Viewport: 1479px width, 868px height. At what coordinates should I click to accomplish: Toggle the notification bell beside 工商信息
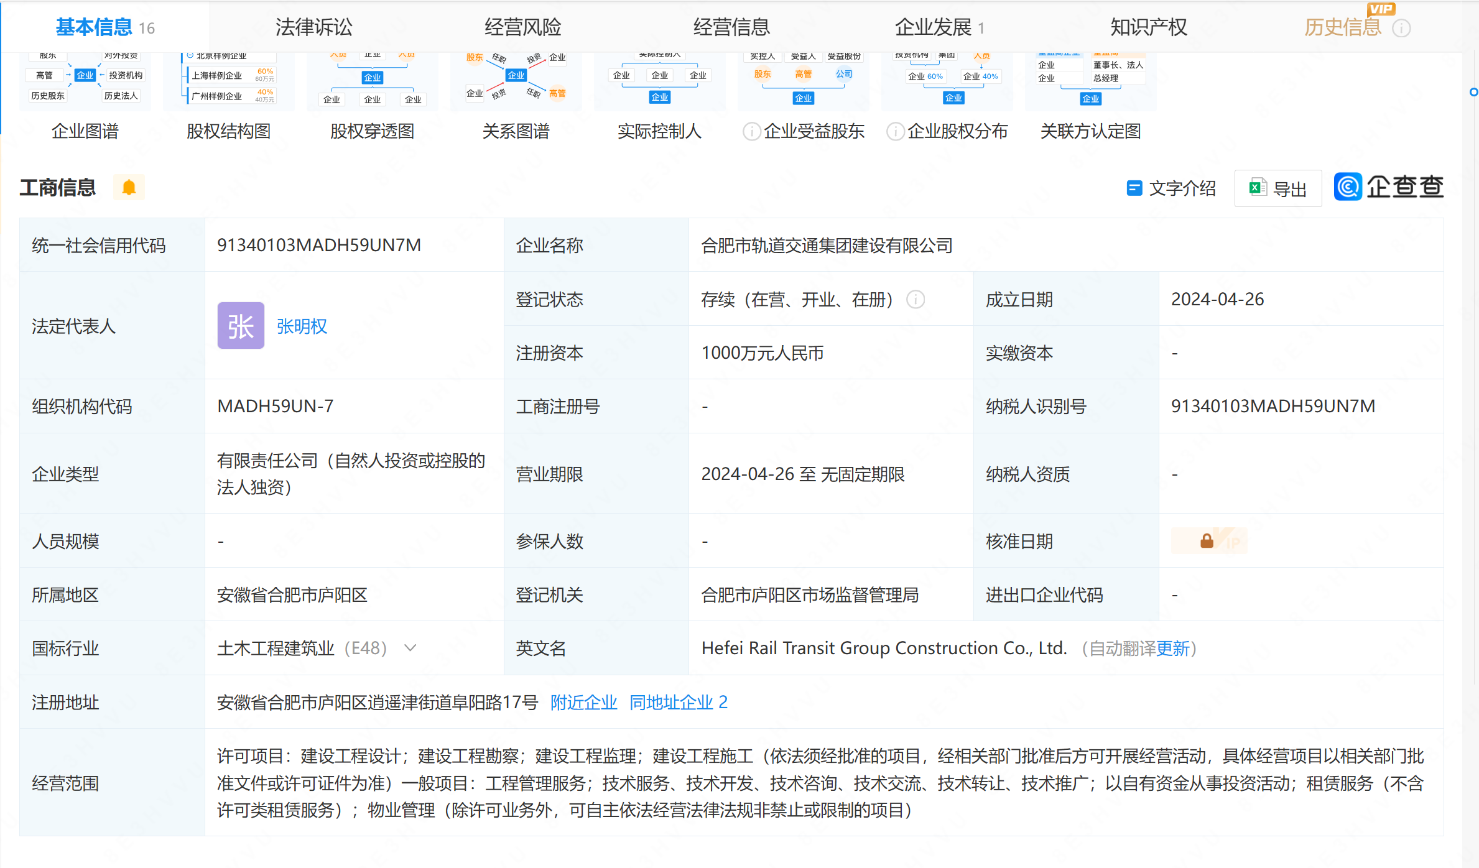(129, 187)
